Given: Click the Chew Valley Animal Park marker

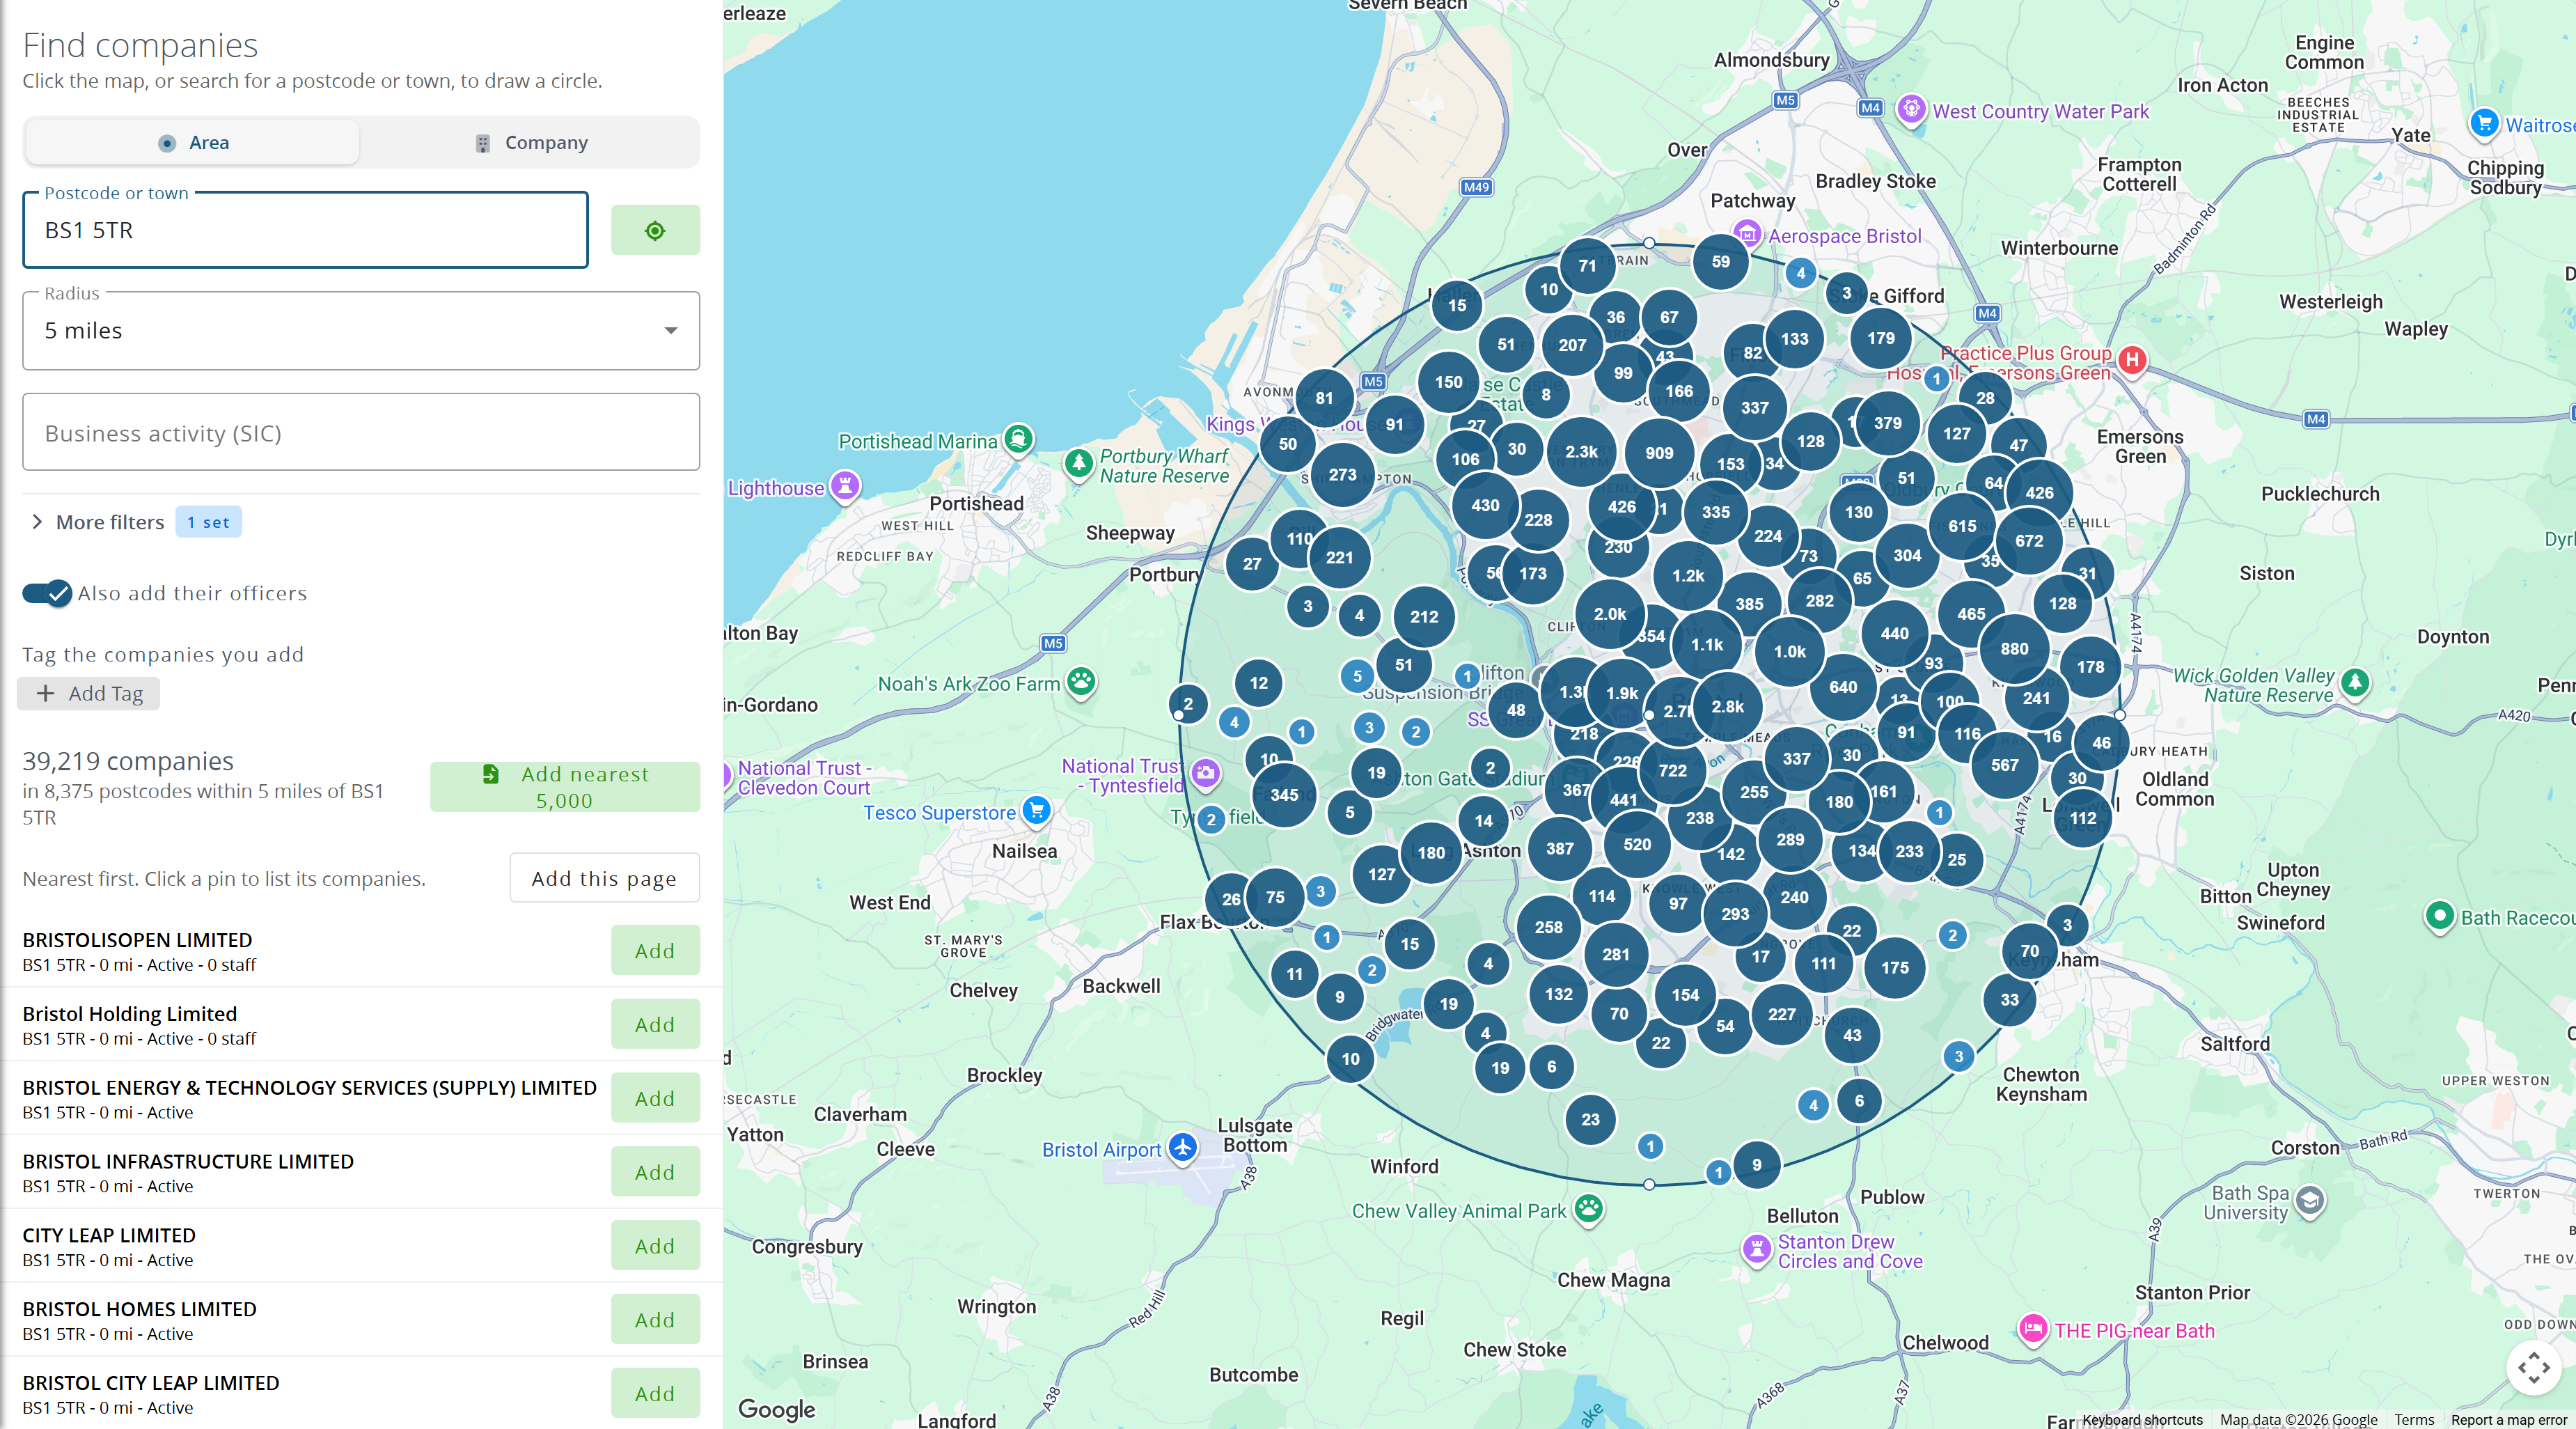Looking at the screenshot, I should pyautogui.click(x=1589, y=1209).
